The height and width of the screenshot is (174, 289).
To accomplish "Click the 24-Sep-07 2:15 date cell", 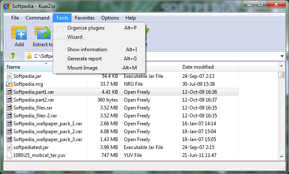I will click(198, 147).
